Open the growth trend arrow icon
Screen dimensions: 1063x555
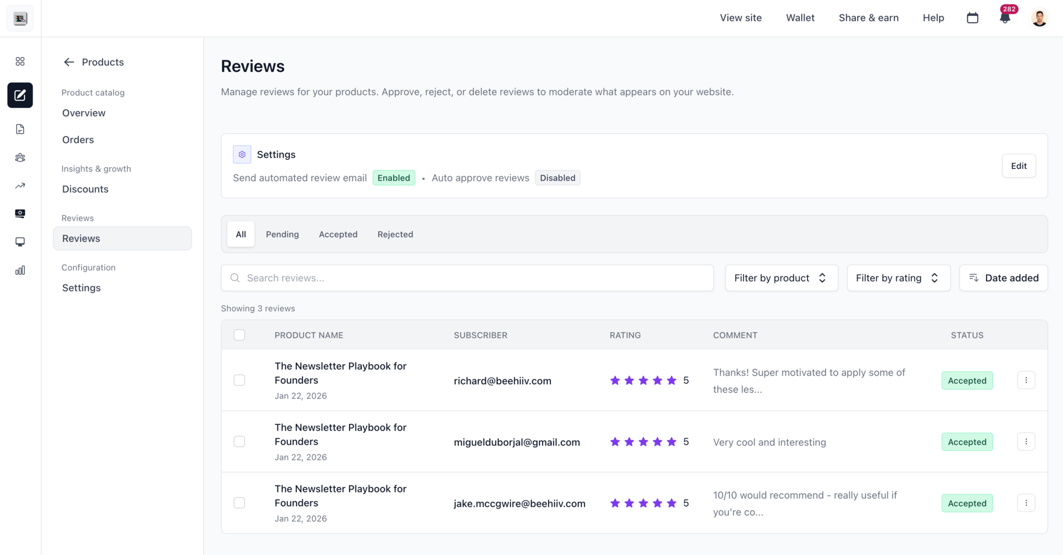[x=20, y=186]
